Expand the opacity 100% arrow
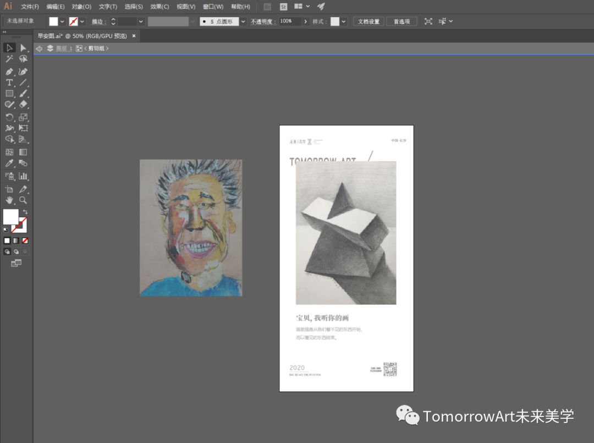594x443 pixels. pyautogui.click(x=305, y=21)
